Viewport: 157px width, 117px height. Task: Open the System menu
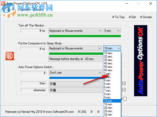[x=24, y=9]
